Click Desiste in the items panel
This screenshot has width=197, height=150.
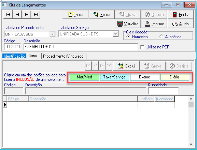pyautogui.click(x=179, y=66)
